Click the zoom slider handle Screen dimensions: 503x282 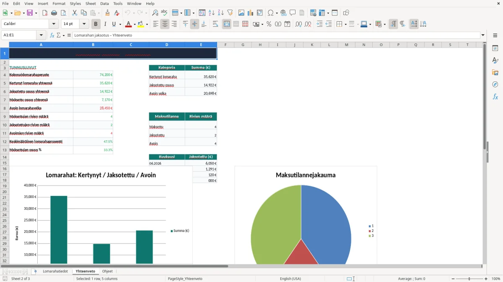tap(469, 279)
